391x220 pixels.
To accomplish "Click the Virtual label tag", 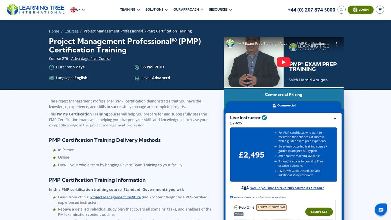I will (239, 214).
